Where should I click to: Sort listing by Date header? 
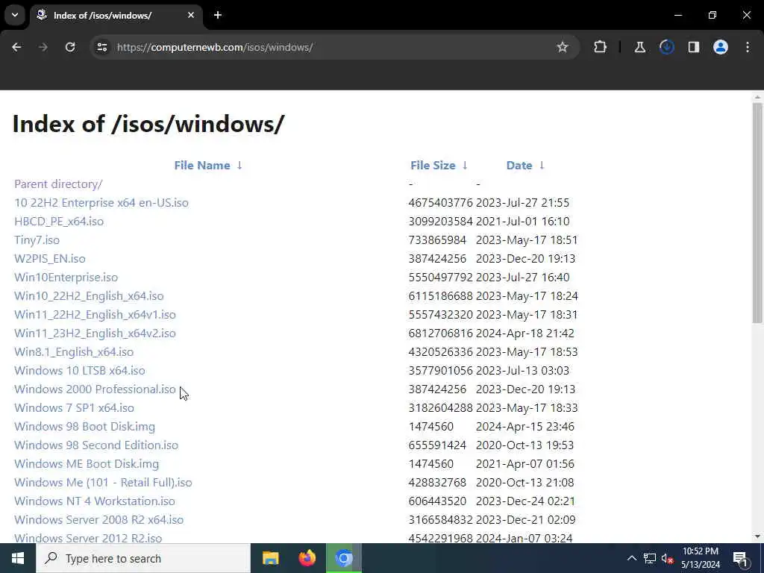pos(519,165)
